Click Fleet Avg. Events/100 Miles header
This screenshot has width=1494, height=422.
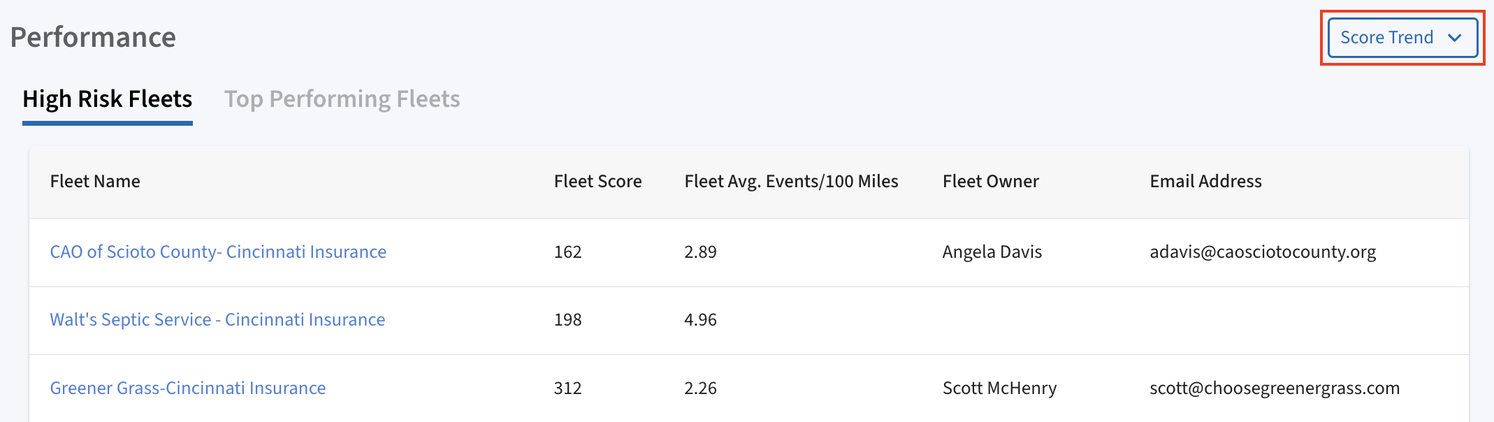[x=791, y=182]
